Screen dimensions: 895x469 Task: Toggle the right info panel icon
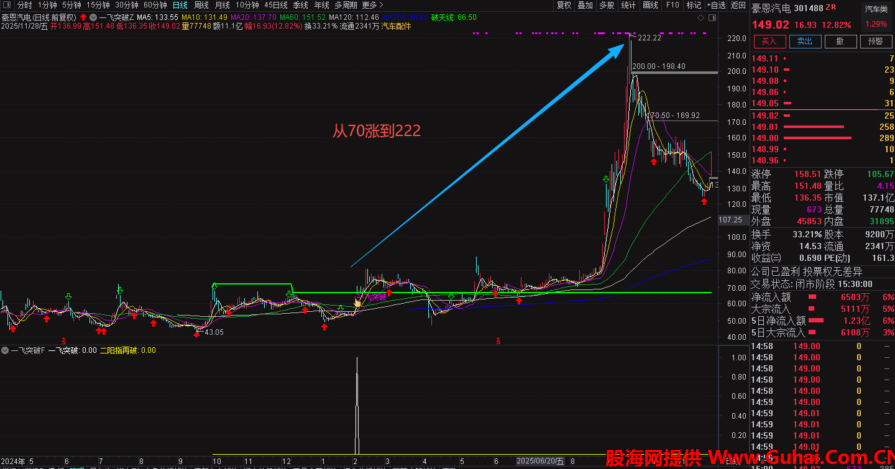[713, 17]
